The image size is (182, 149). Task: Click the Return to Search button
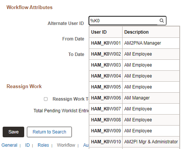(x=49, y=132)
